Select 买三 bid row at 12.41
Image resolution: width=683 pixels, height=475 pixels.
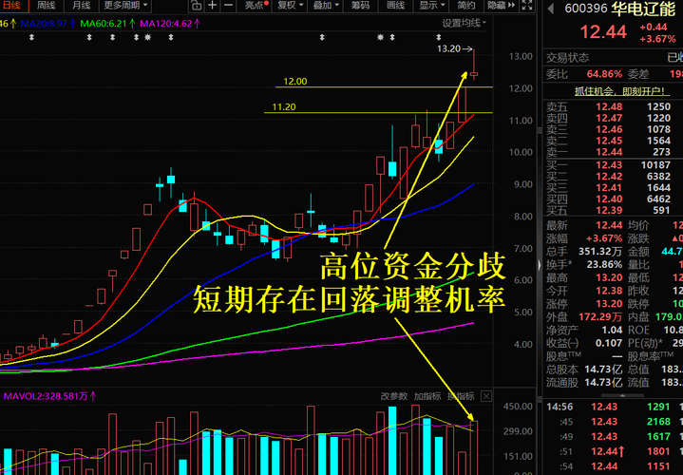click(613, 188)
